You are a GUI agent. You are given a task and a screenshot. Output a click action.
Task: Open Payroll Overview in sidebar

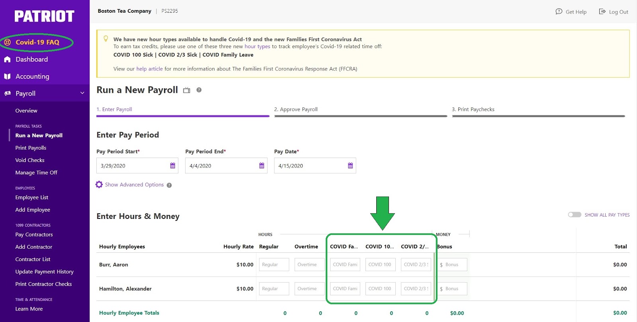(x=26, y=111)
